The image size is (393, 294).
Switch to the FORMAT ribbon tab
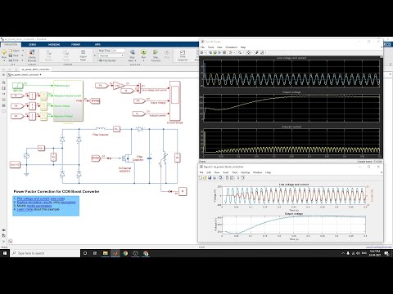pyautogui.click(x=76, y=44)
